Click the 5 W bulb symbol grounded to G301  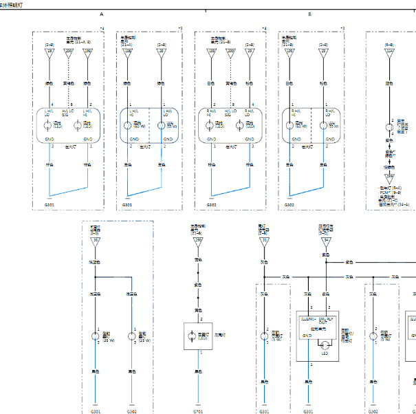coord(264,336)
